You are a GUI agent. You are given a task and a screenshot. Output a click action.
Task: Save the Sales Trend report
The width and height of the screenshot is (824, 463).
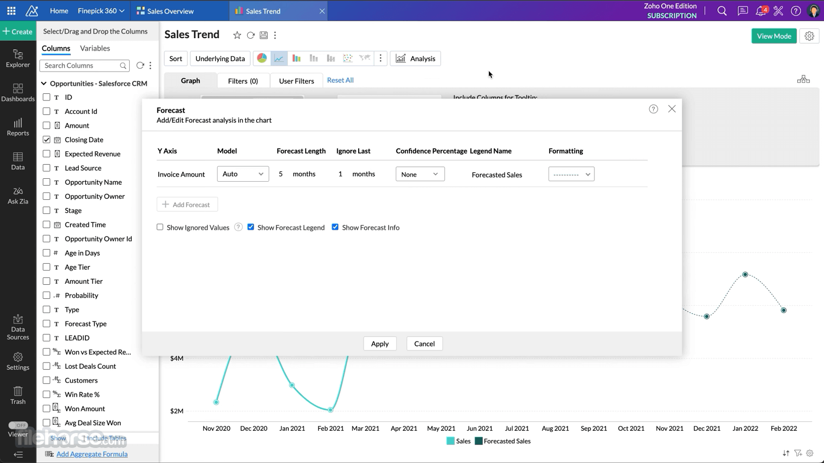(264, 35)
